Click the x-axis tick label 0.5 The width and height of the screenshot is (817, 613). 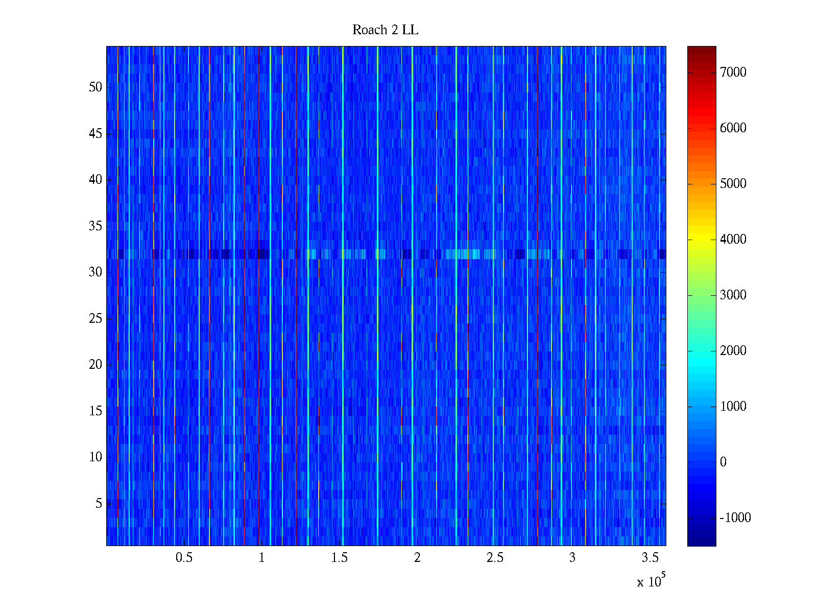184,558
